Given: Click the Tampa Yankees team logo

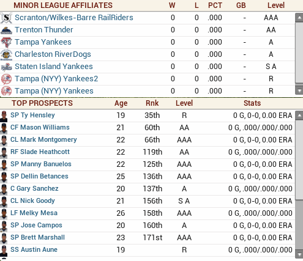Looking at the screenshot, I should (6, 42).
